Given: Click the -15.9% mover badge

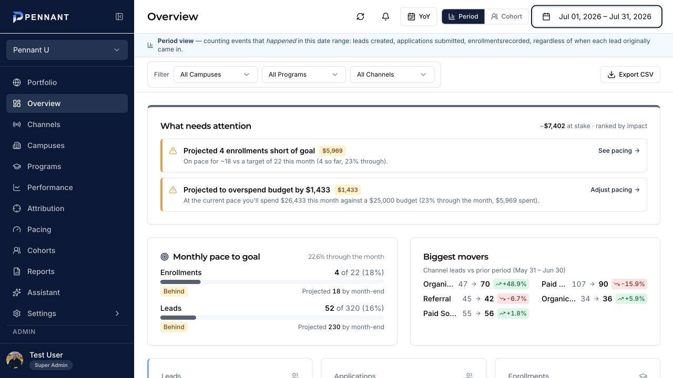Looking at the screenshot, I should 629,284.
